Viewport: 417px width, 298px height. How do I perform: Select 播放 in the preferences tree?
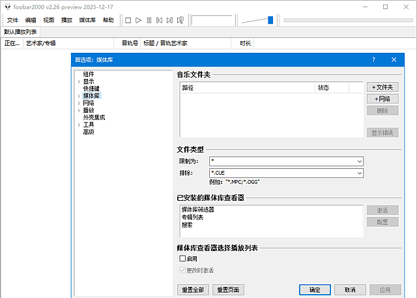[x=89, y=110]
